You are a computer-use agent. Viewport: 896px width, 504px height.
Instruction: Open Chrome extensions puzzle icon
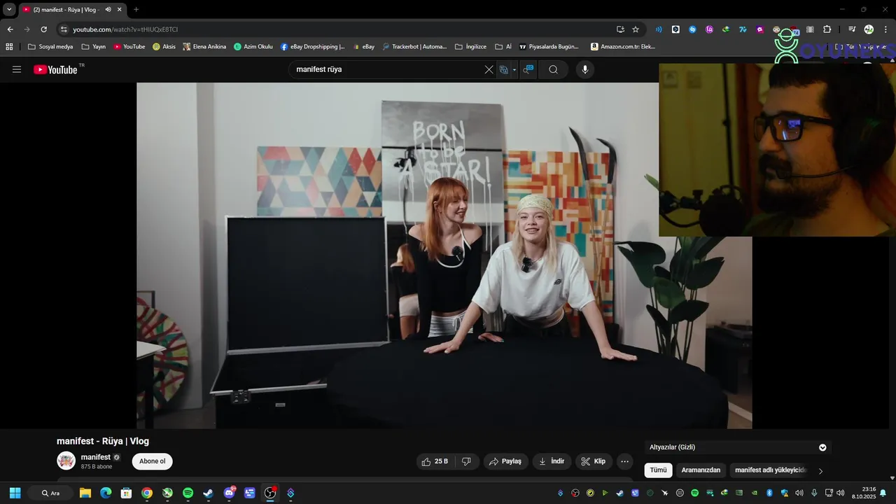click(827, 29)
